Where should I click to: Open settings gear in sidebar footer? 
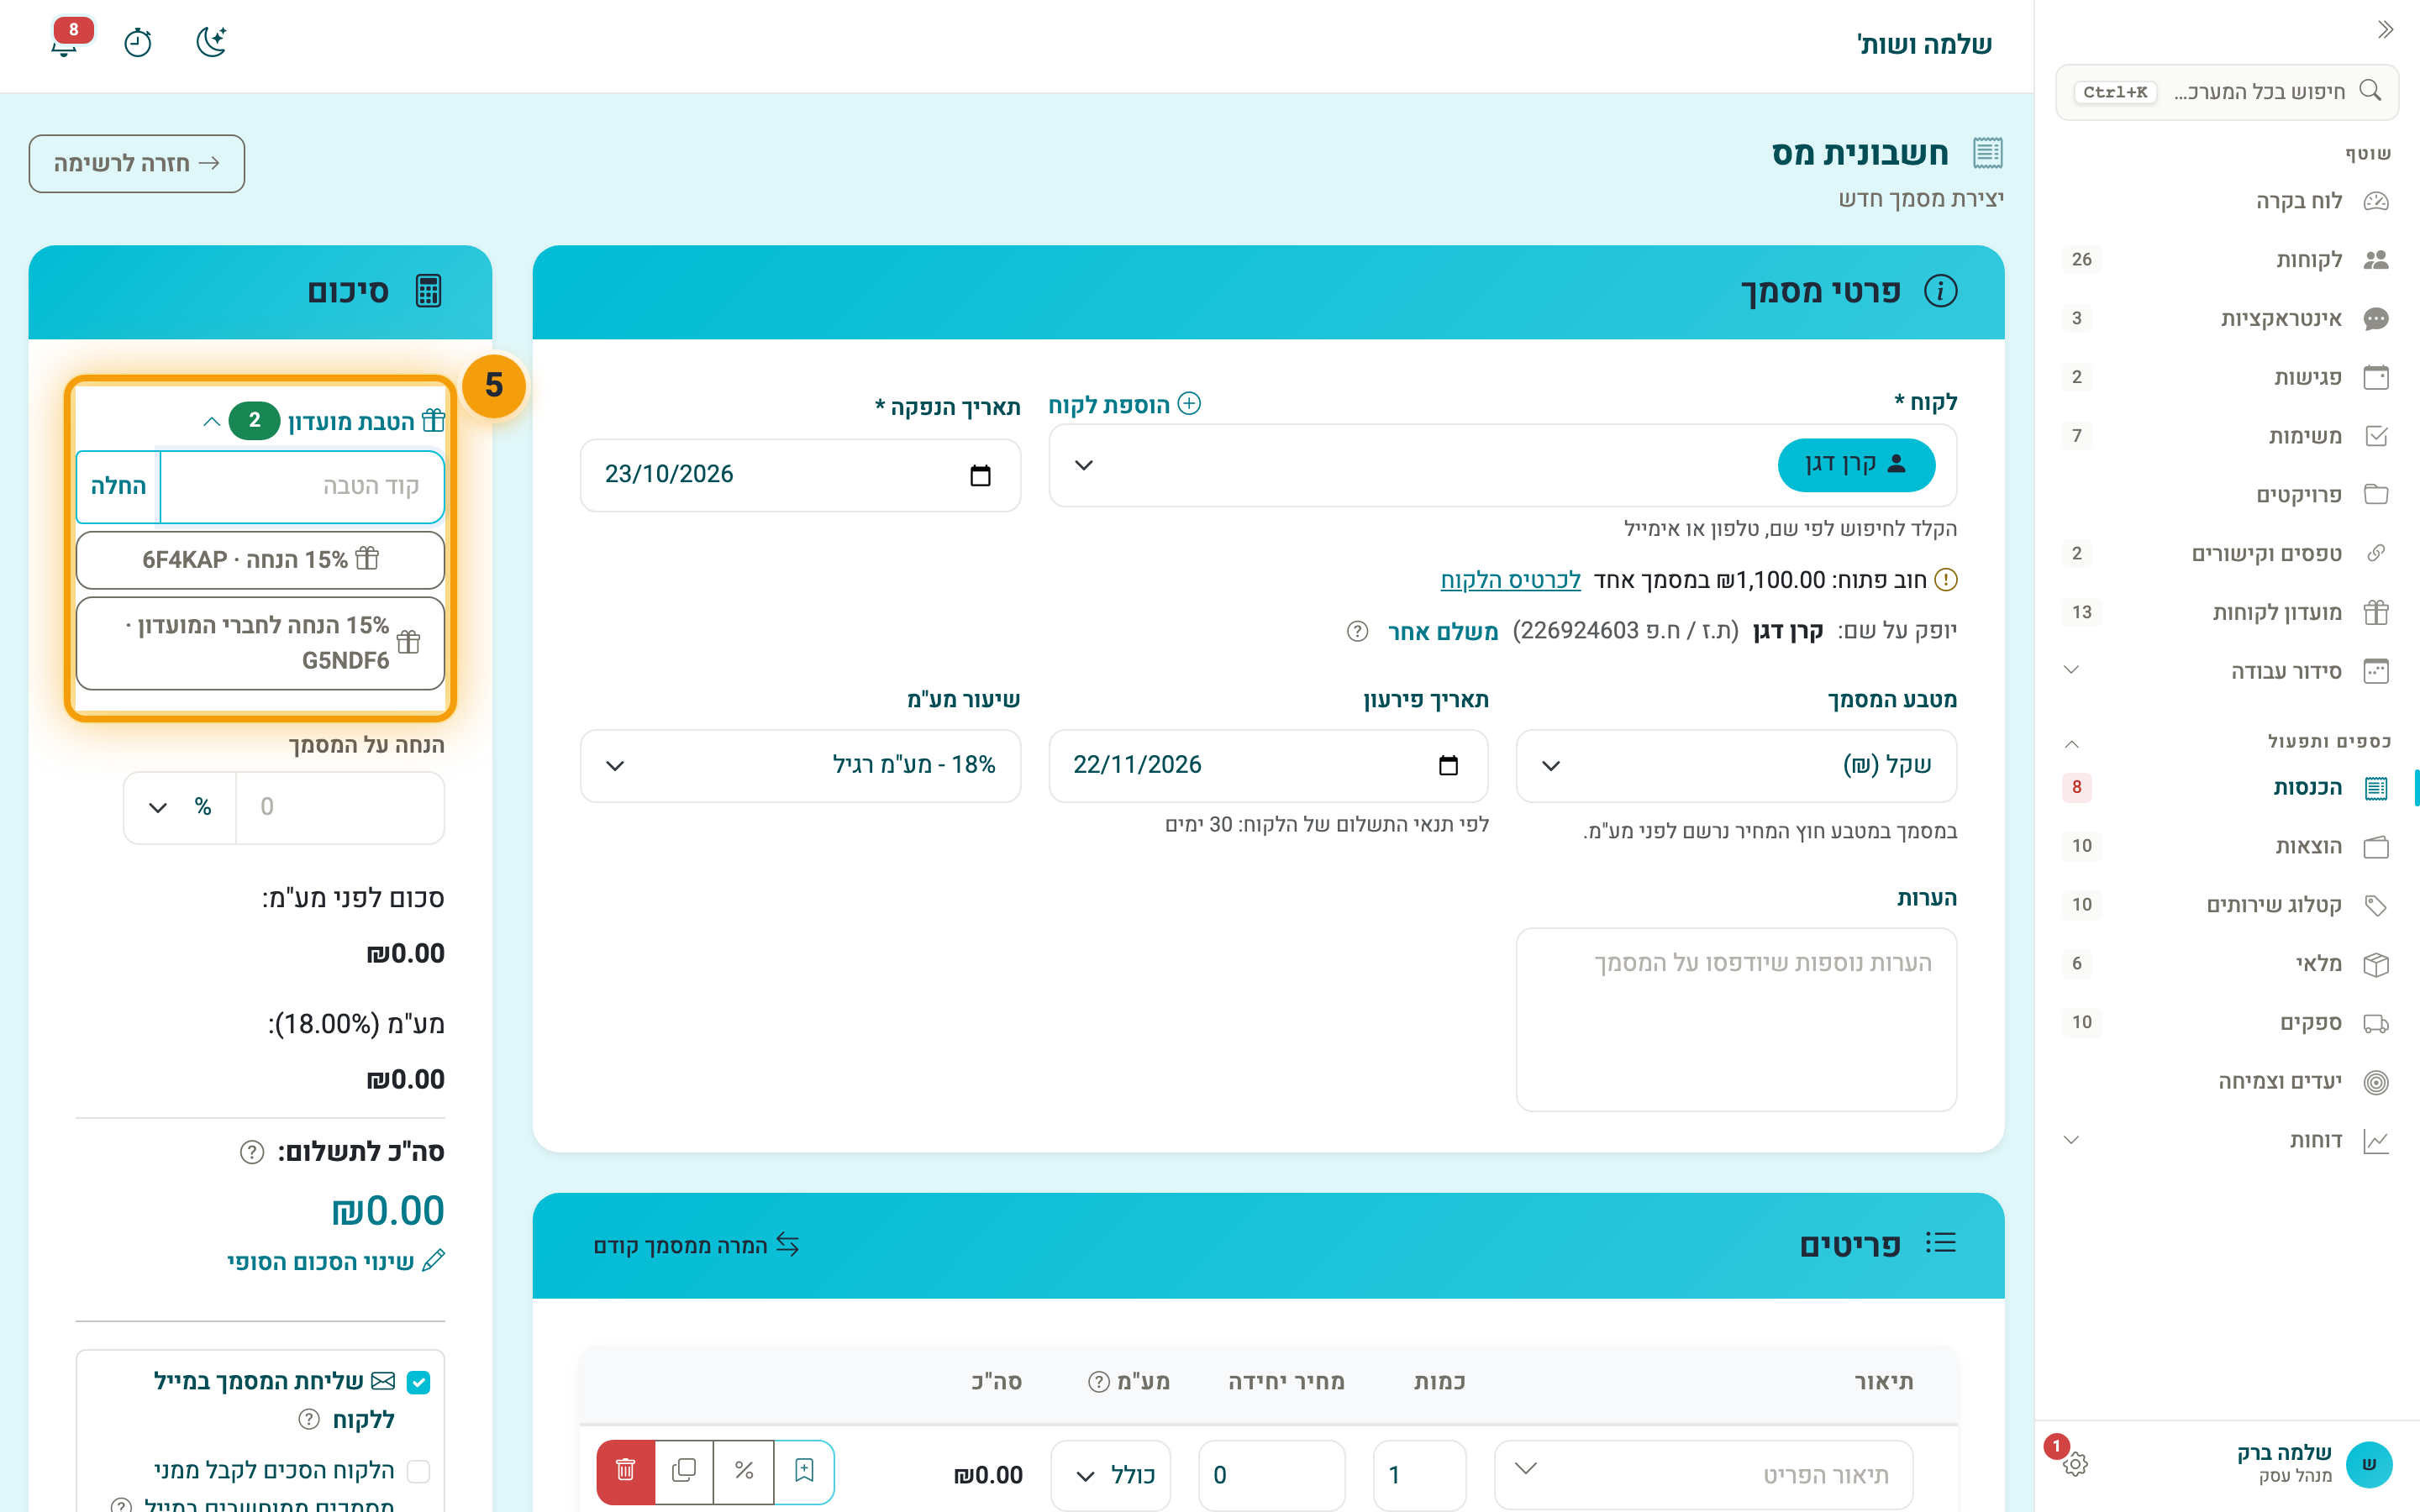pos(2075,1463)
